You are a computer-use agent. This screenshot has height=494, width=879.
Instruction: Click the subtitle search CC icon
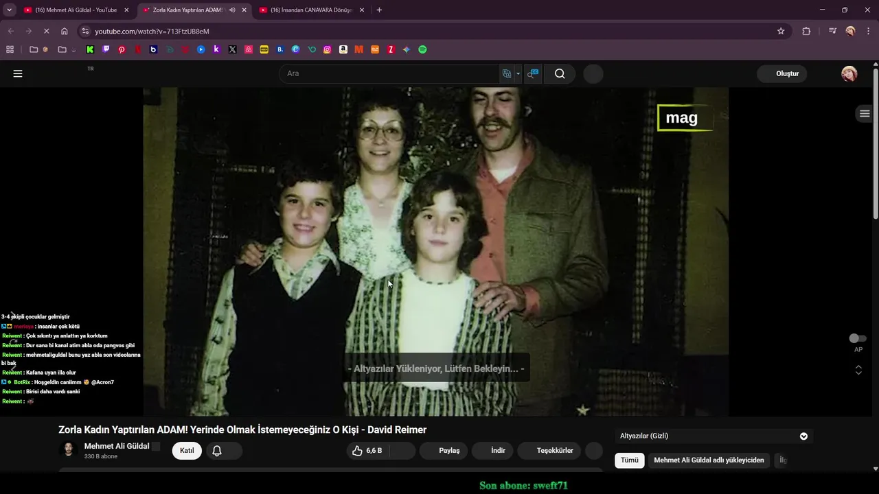(532, 73)
